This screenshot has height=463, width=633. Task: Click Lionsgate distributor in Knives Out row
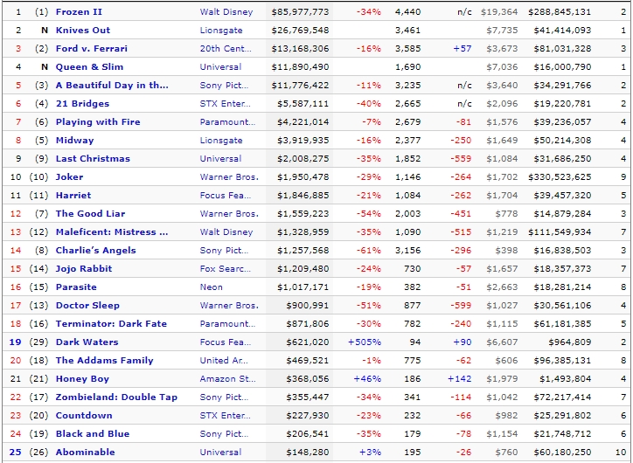coord(221,31)
